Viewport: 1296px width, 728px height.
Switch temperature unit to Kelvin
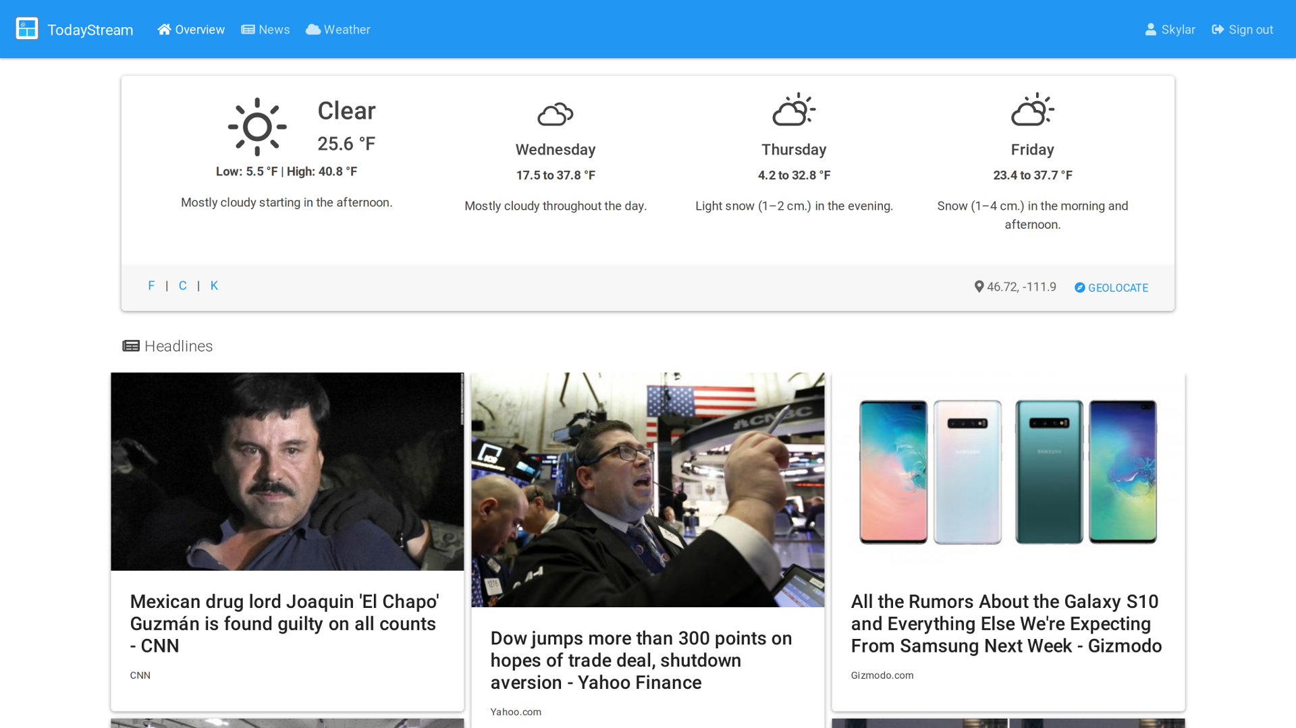214,285
